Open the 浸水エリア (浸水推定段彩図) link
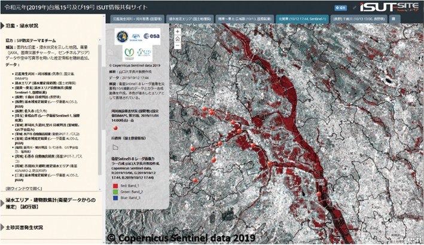 [45, 83]
